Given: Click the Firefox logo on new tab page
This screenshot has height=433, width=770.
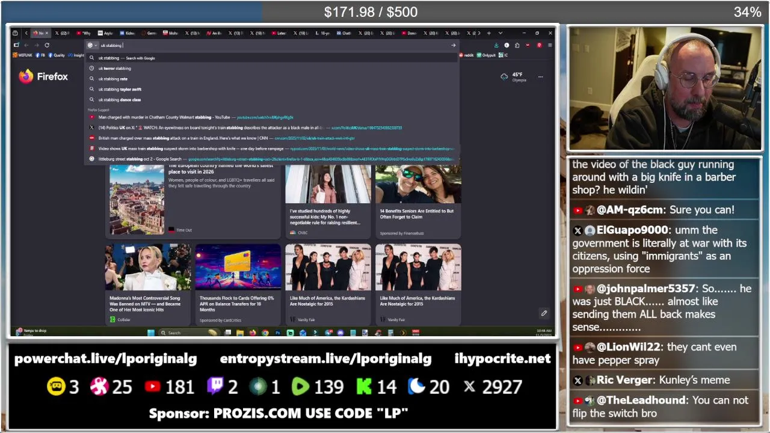Looking at the screenshot, I should (x=43, y=76).
